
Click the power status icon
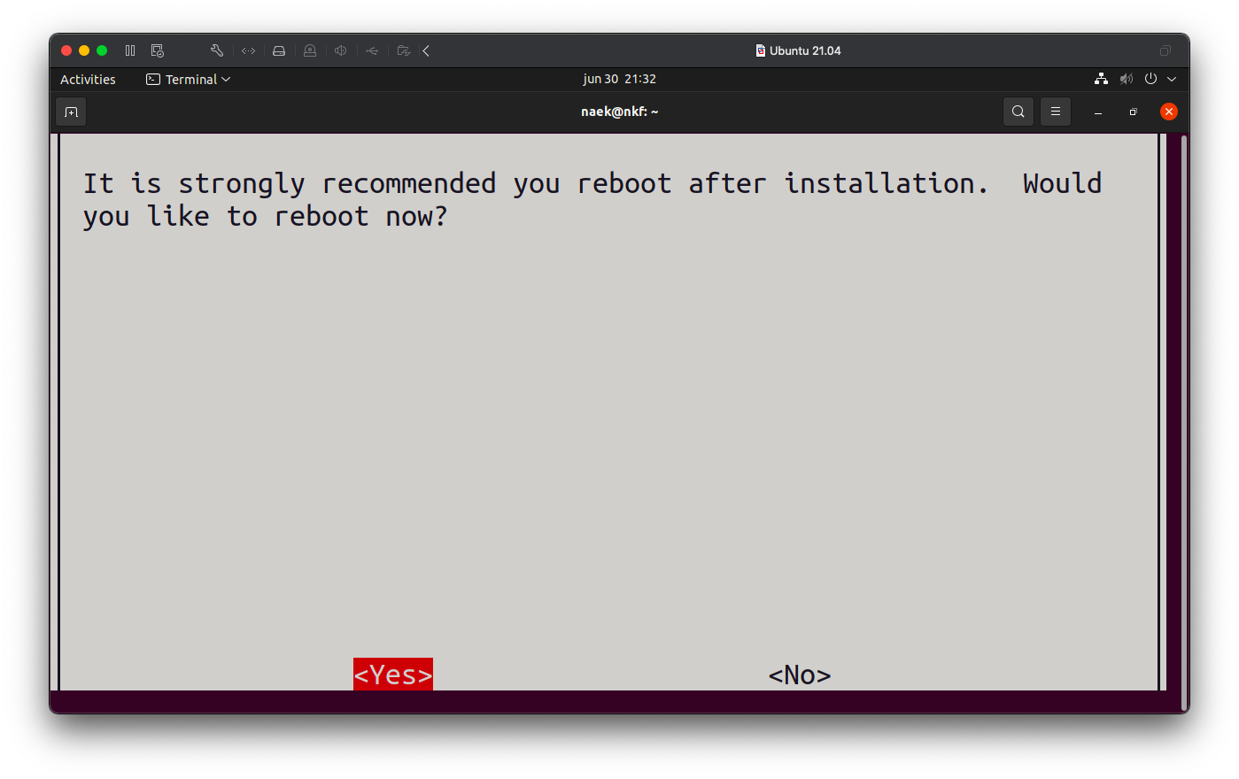(x=1150, y=79)
